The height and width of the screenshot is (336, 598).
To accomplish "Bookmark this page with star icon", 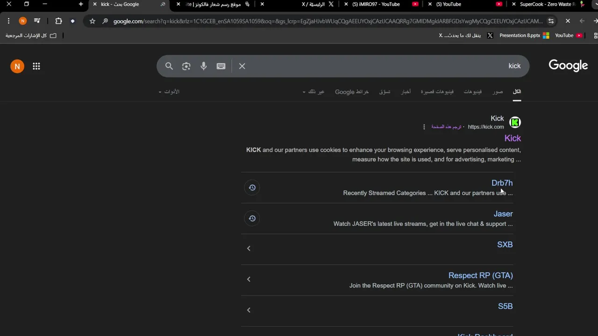I will coord(93,21).
